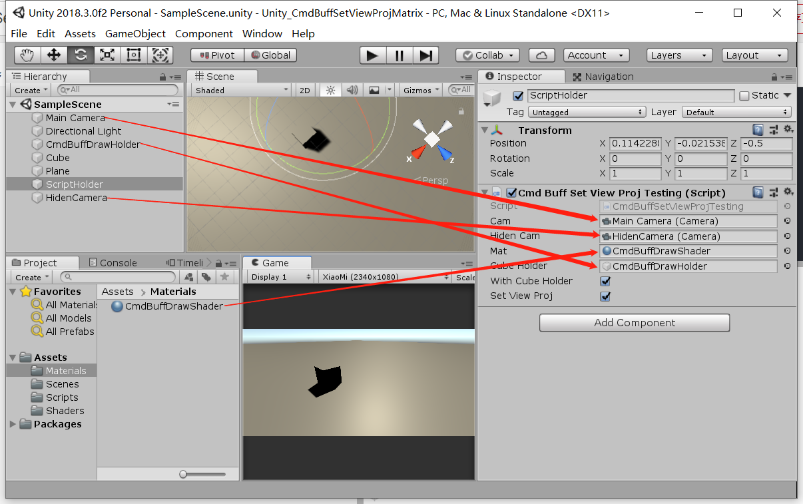
Task: Click Add Component button
Action: [x=635, y=323]
